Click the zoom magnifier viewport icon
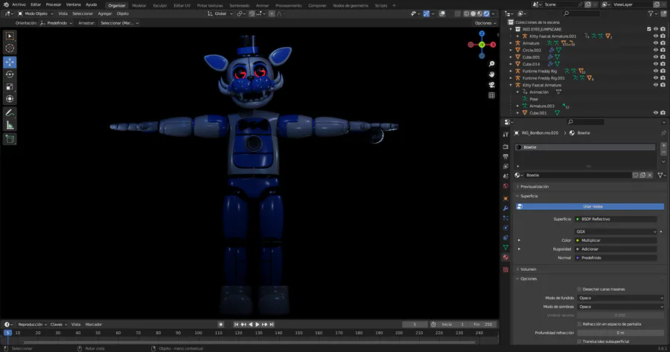This screenshot has width=670, height=352. [x=492, y=64]
